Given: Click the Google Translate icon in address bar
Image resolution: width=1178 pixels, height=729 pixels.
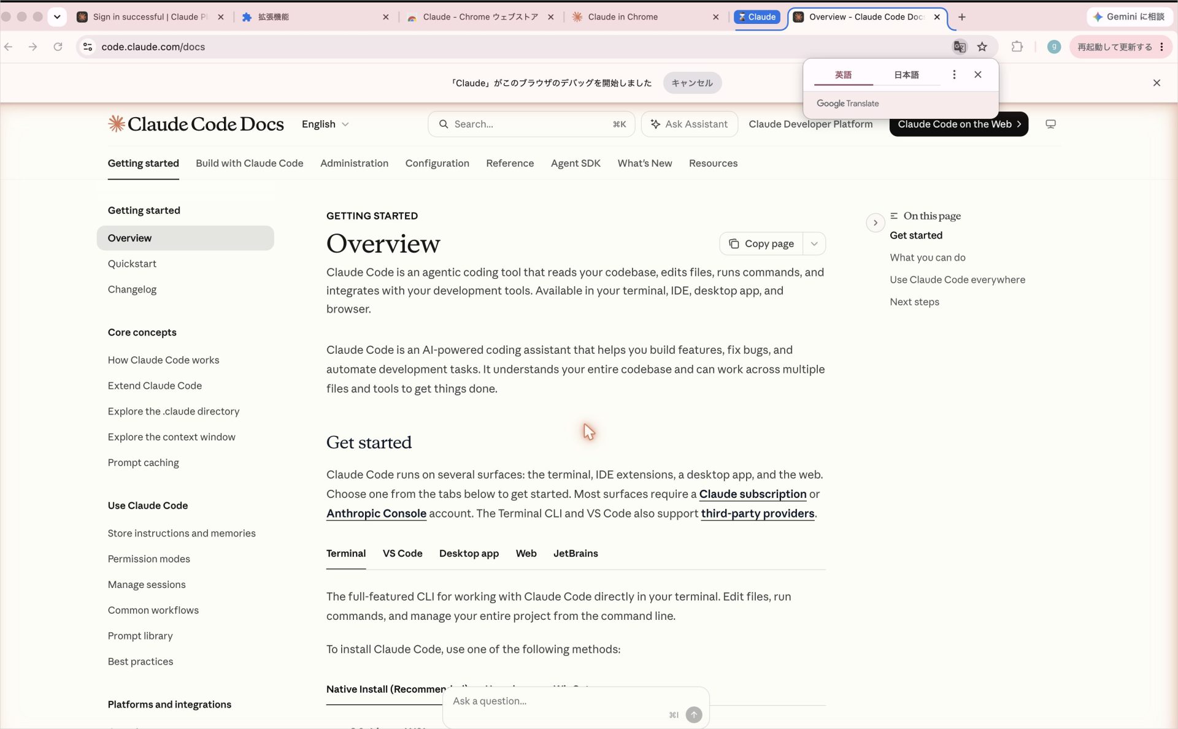Looking at the screenshot, I should click(960, 47).
